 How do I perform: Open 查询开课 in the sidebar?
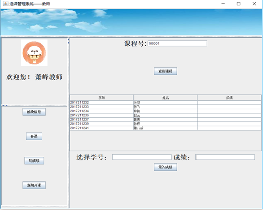tap(34, 185)
